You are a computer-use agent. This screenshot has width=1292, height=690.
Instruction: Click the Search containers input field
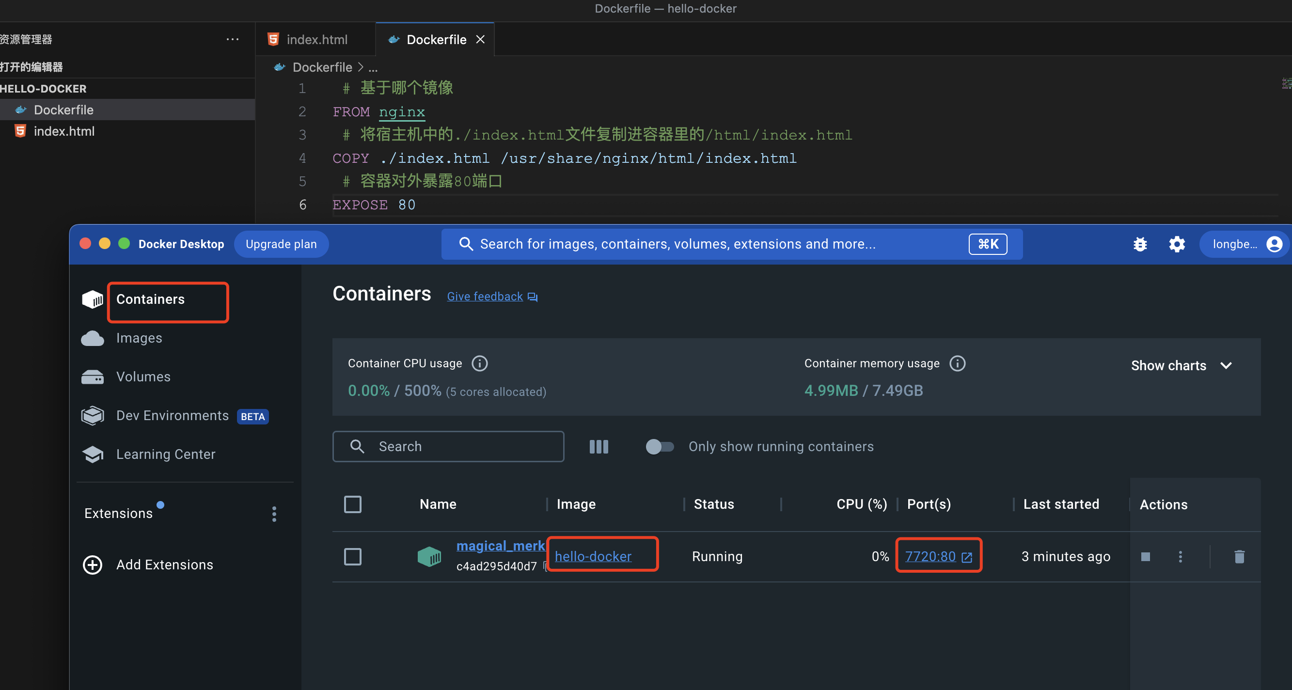pyautogui.click(x=449, y=447)
